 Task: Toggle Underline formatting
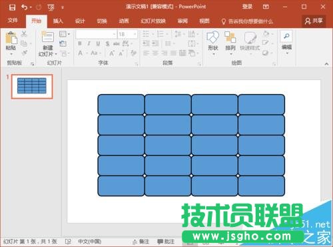click(x=98, y=43)
